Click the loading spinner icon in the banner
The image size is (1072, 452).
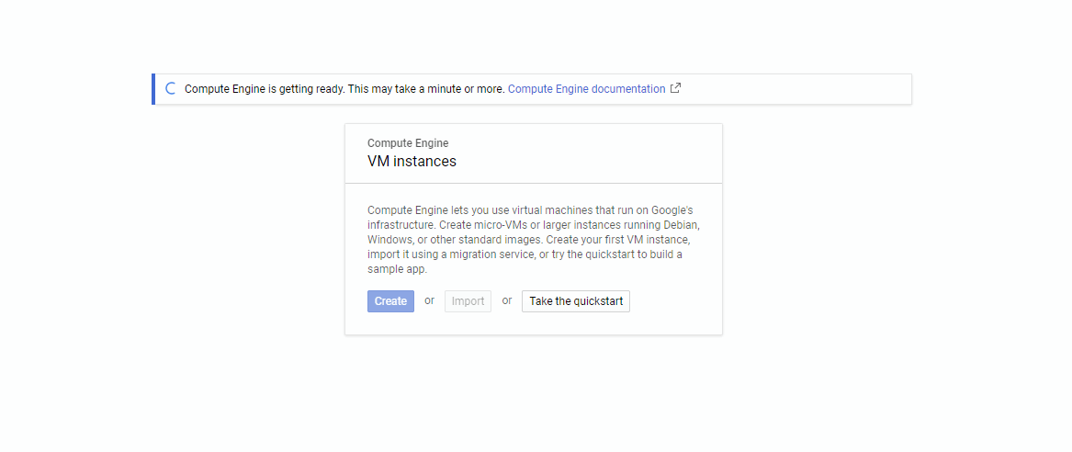click(x=170, y=89)
